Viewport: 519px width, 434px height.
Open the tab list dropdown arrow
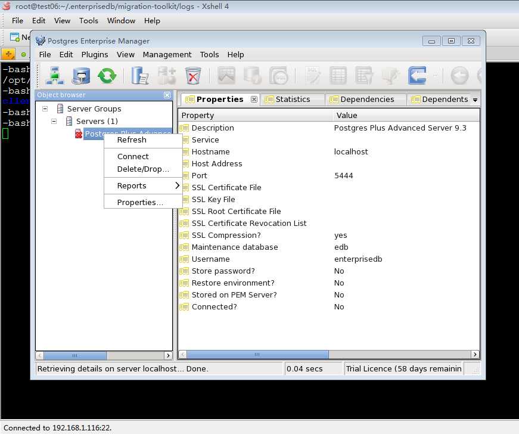click(476, 100)
